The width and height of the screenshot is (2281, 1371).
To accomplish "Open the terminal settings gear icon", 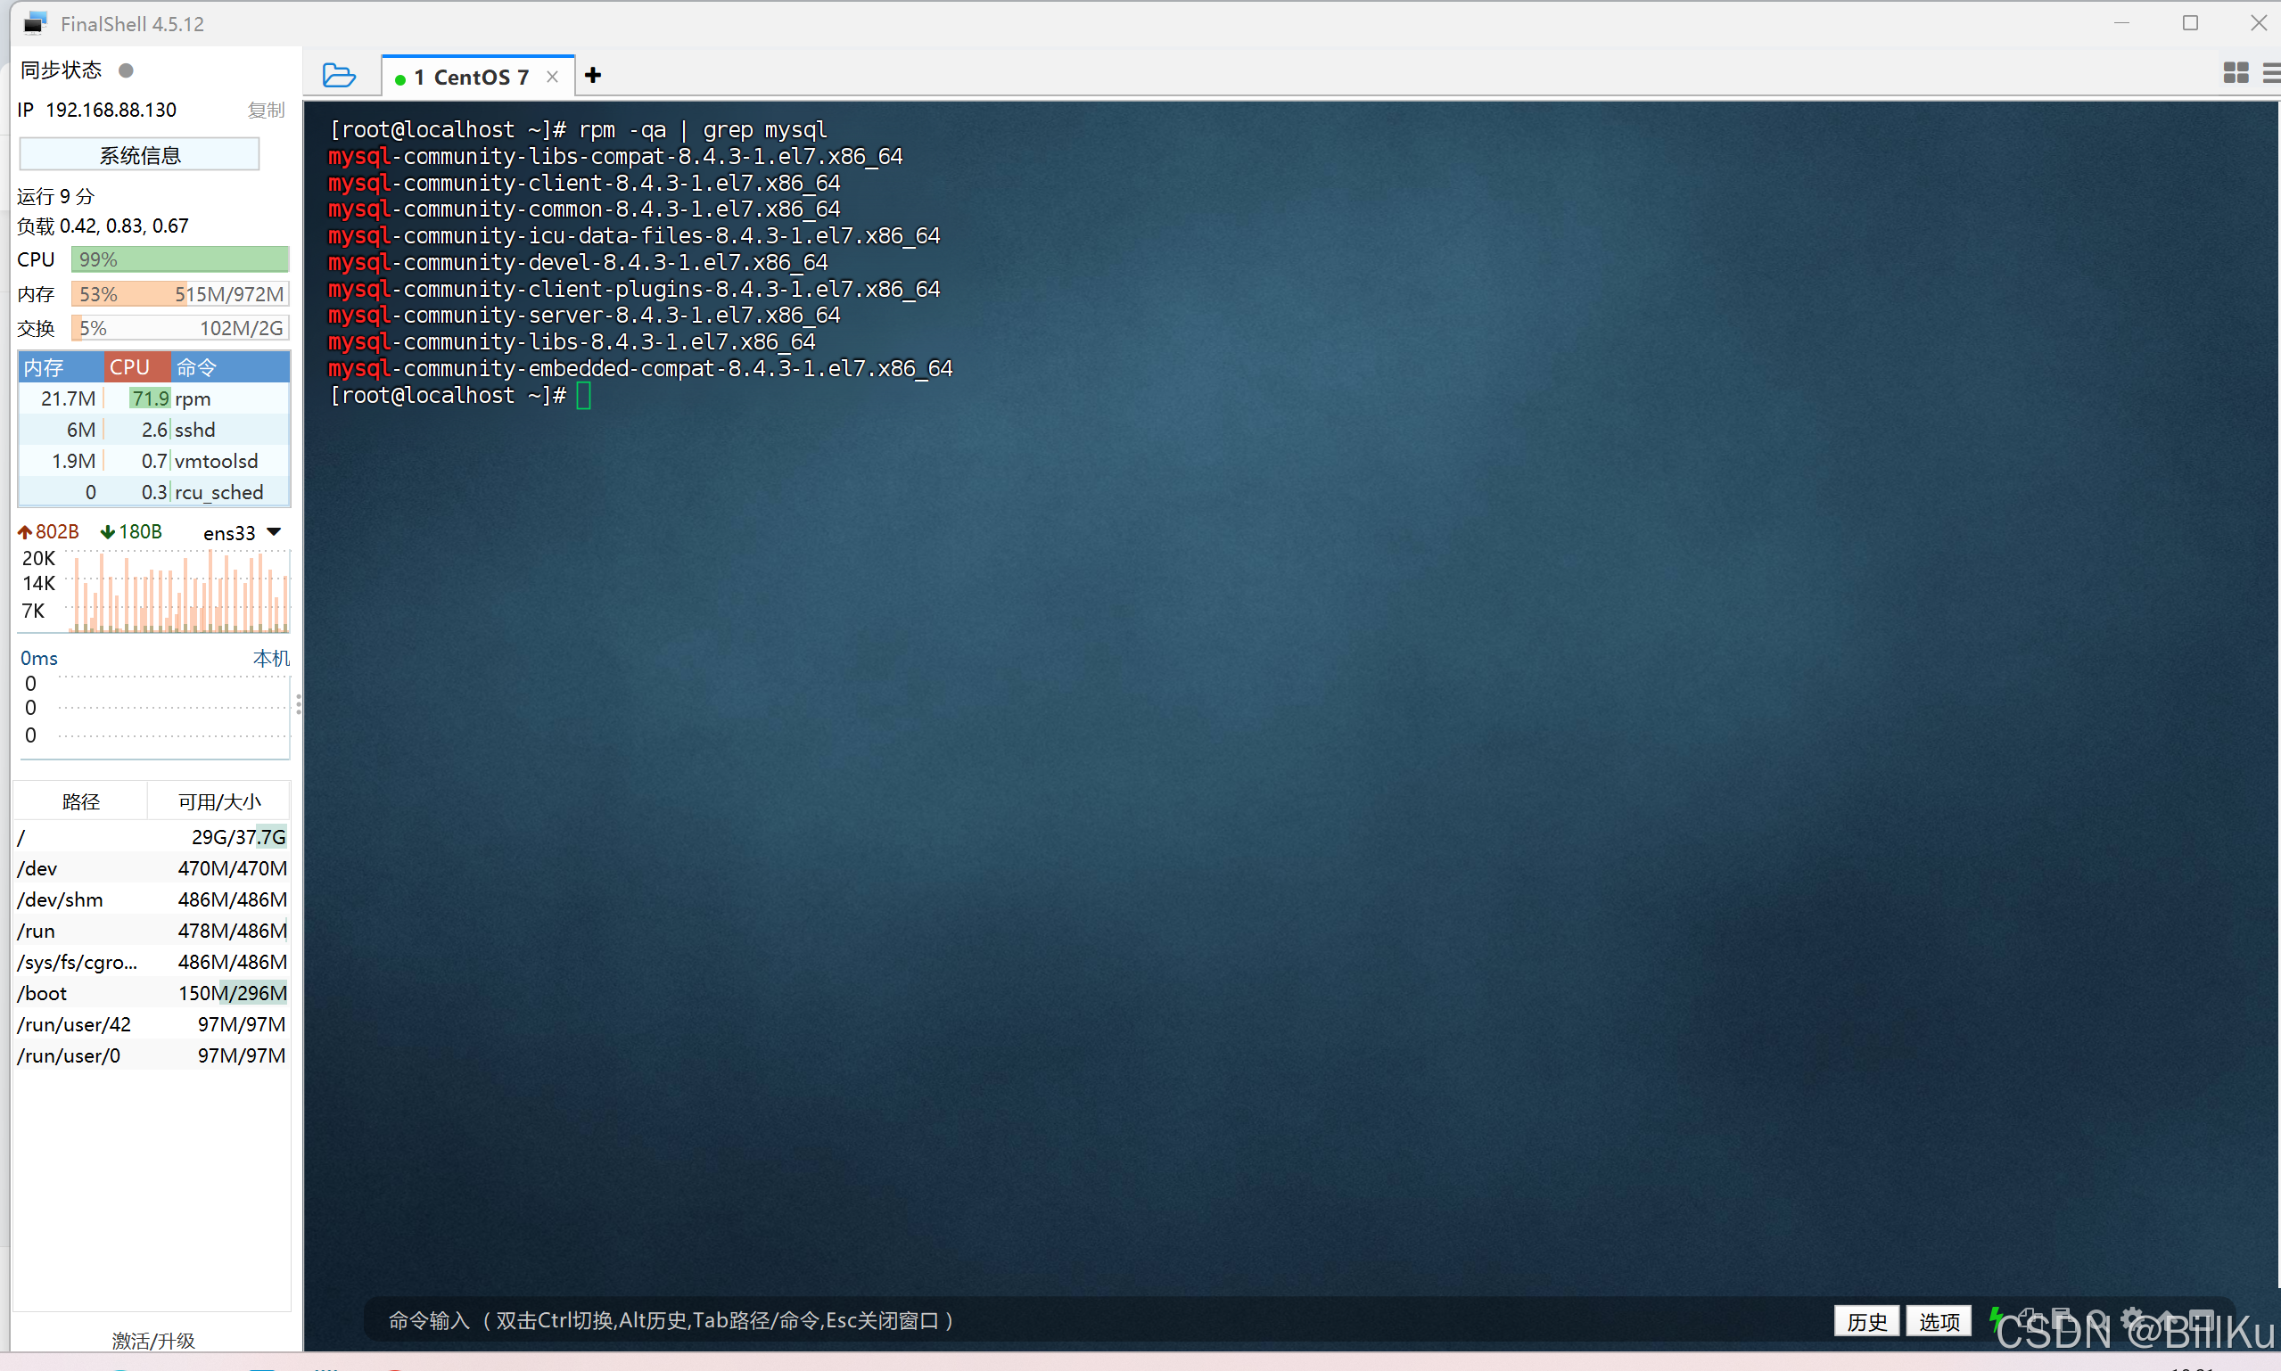I will coord(2131,1318).
